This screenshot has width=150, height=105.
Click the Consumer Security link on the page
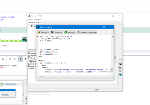7,17
